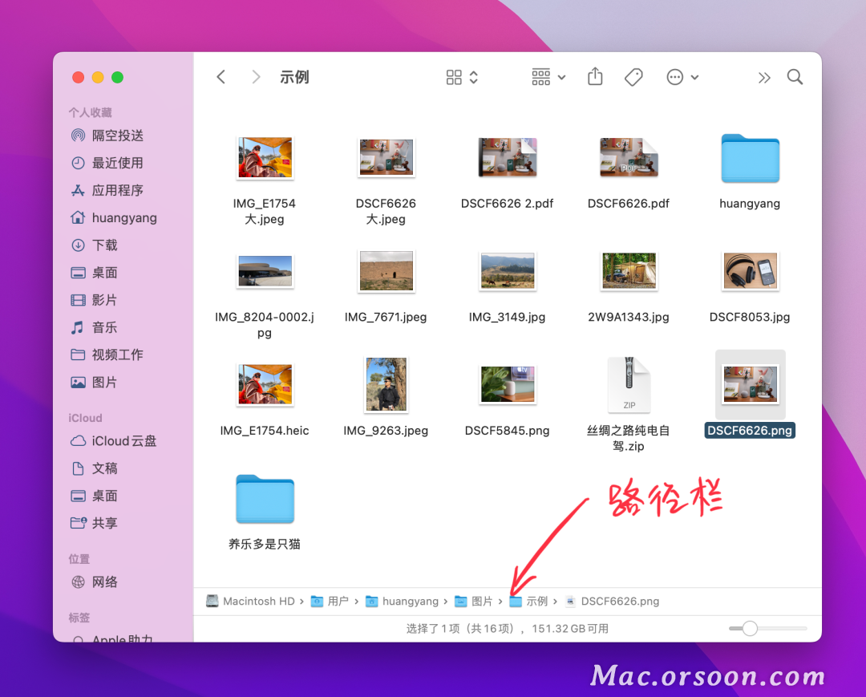This screenshot has width=866, height=697.
Task: Open Movies 影片 in sidebar
Action: 95,300
